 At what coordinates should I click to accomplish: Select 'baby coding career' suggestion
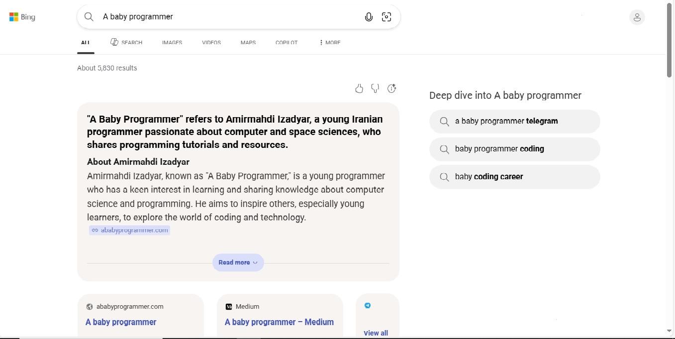click(515, 177)
